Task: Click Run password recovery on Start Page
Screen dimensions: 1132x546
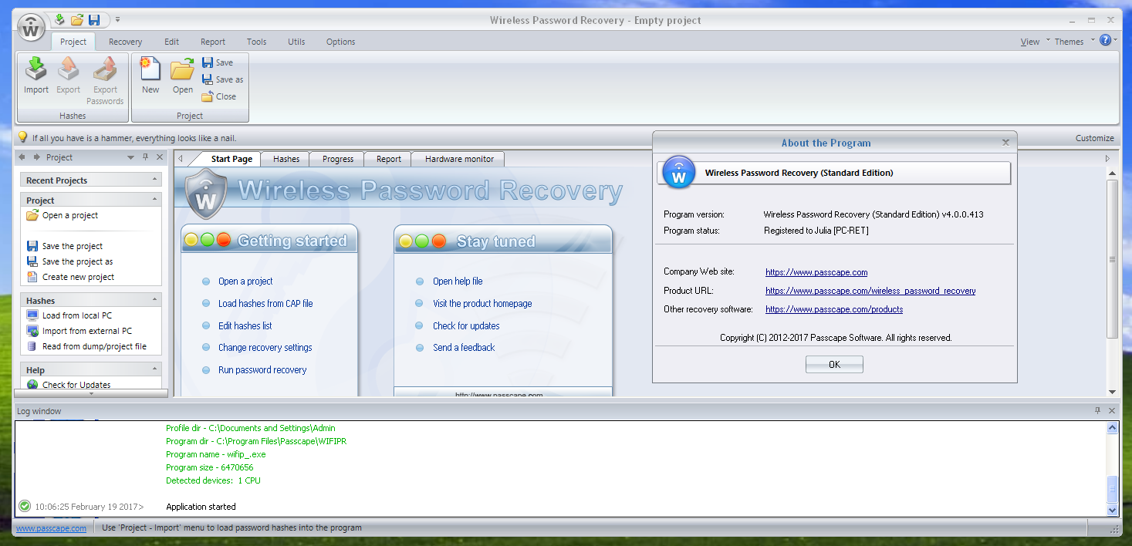Action: coord(262,370)
